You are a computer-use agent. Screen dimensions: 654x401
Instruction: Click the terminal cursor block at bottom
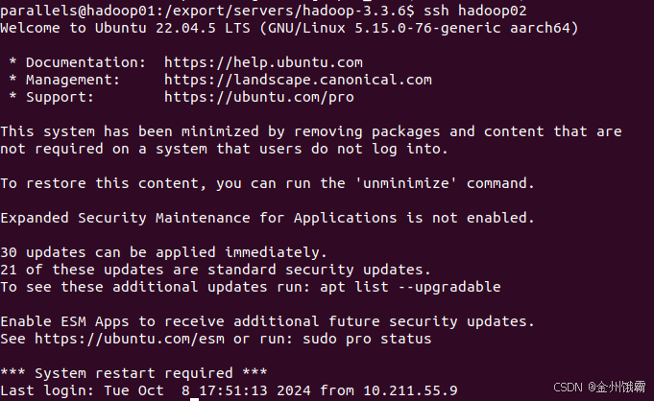pyautogui.click(x=194, y=399)
